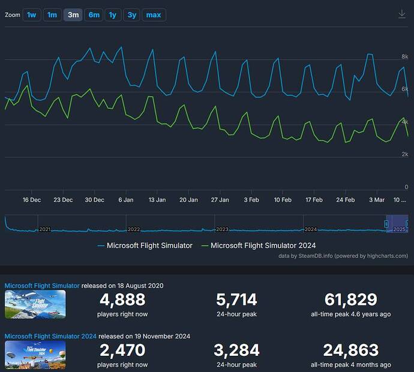Viewport: 414px width, 372px height.
Task: Toggle Microsoft Flight Simulator legend series
Action: pyautogui.click(x=145, y=245)
